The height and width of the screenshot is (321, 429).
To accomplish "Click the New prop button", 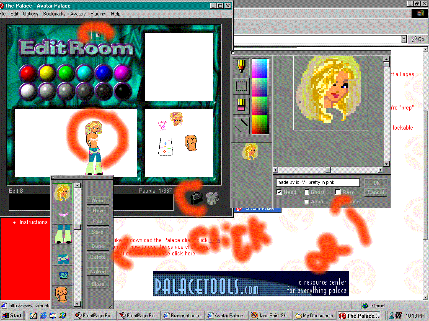I will [x=98, y=211].
